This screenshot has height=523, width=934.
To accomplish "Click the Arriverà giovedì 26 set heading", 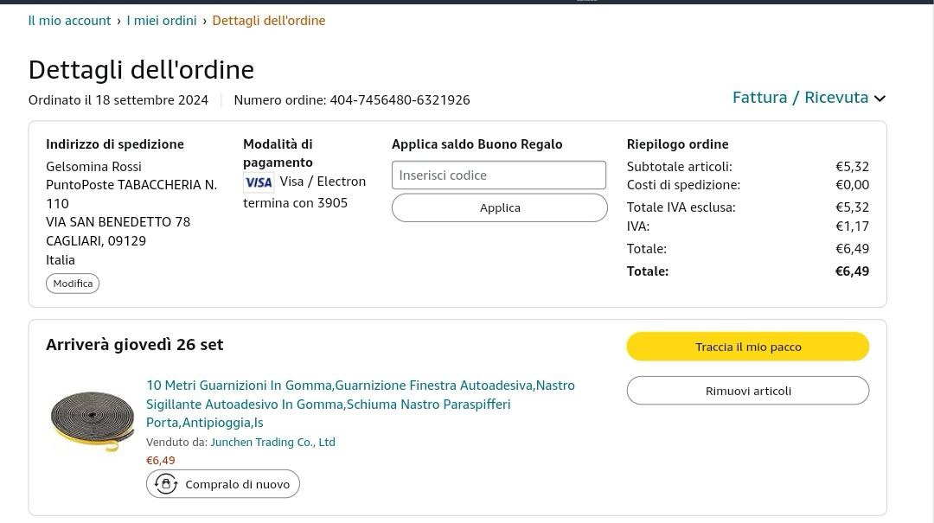I will [x=135, y=344].
